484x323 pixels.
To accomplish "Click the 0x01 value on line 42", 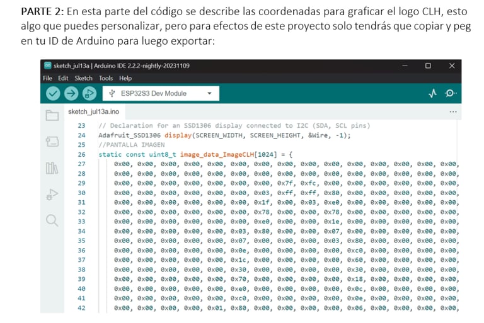I will pos(215,308).
